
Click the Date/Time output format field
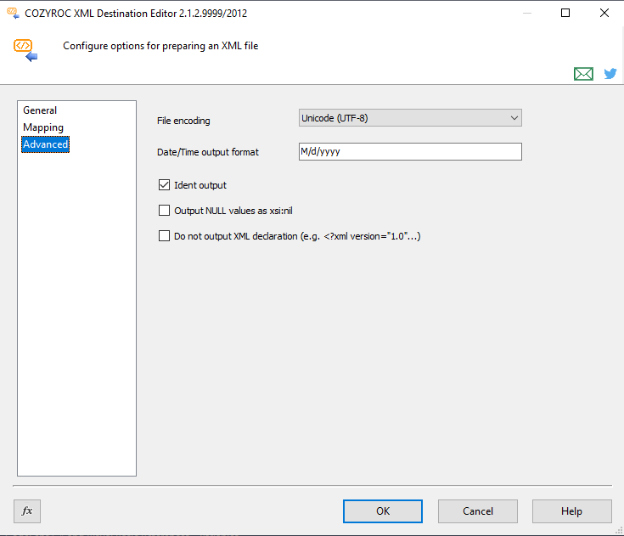tap(410, 152)
